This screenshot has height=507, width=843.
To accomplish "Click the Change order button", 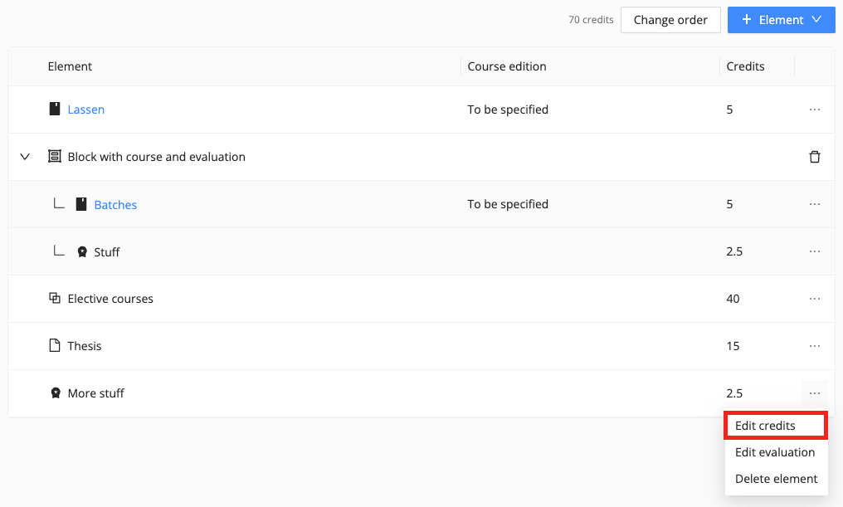I will [670, 20].
